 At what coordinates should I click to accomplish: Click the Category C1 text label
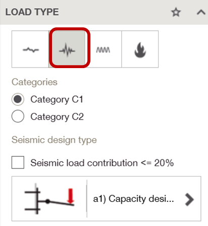[x=57, y=99]
